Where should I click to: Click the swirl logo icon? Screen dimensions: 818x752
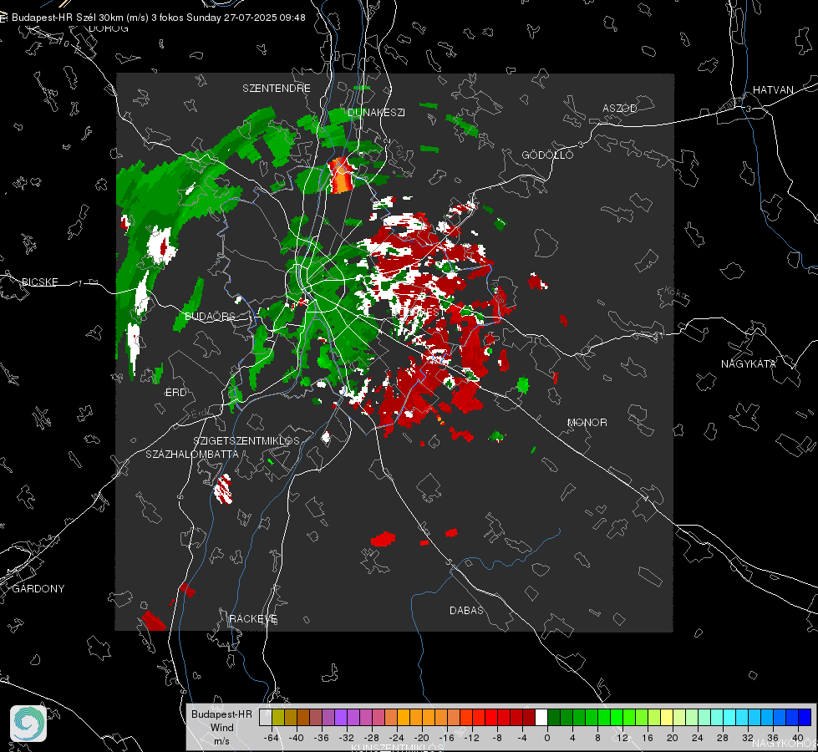point(28,724)
